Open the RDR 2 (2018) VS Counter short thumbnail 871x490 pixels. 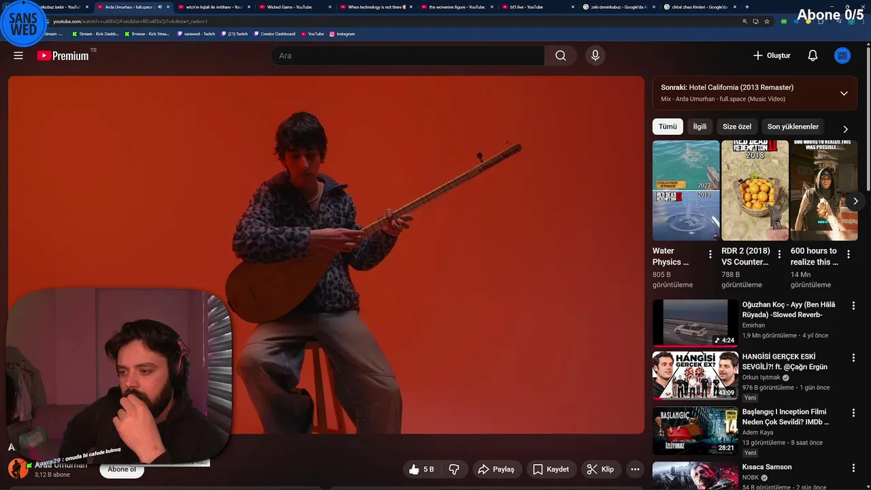(x=755, y=191)
